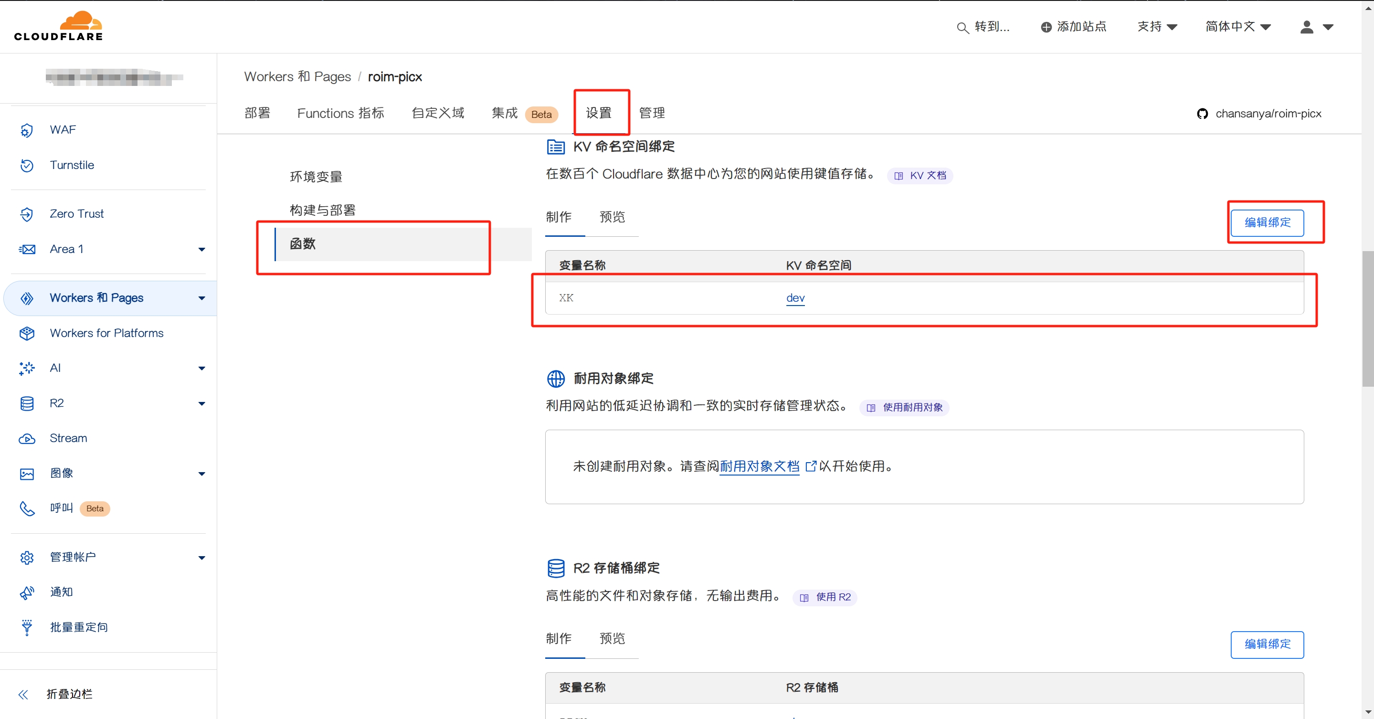Viewport: 1374px width, 719px height.
Task: Click the 通知 megaphone icon
Action: point(27,592)
